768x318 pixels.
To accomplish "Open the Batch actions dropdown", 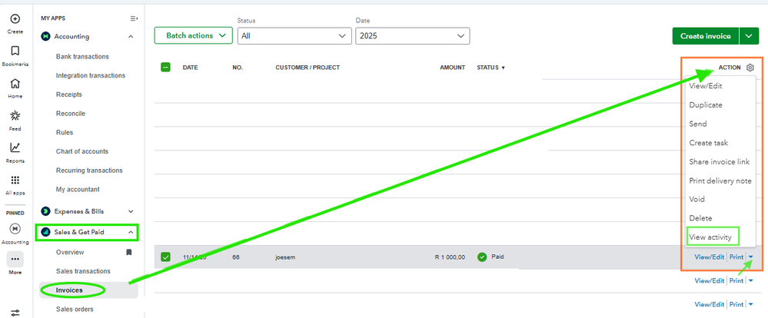I will (194, 35).
